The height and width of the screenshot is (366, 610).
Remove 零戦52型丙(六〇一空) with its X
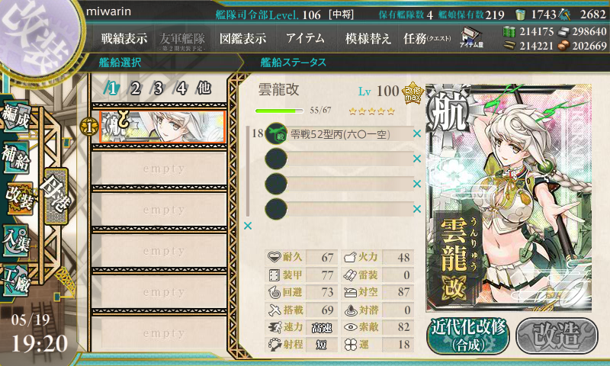(x=417, y=133)
